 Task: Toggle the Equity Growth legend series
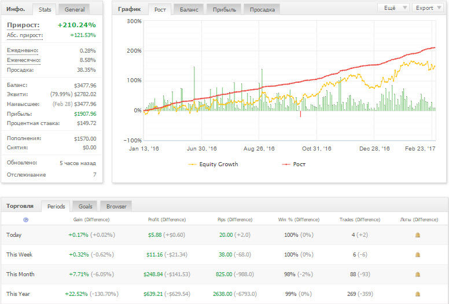213,164
